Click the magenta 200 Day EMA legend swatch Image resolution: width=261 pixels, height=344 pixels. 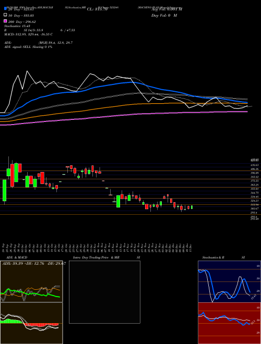5,21
